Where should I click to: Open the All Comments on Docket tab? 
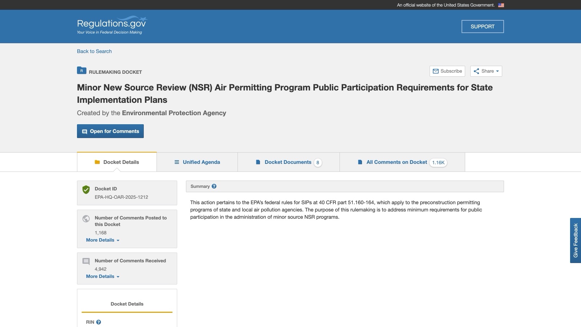(x=402, y=162)
